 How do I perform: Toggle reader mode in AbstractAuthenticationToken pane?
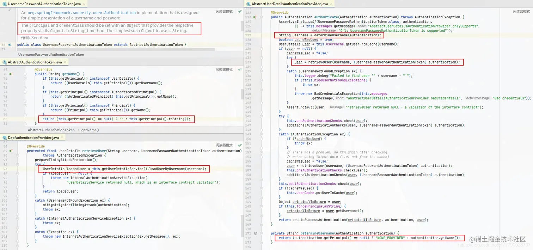tap(224, 70)
